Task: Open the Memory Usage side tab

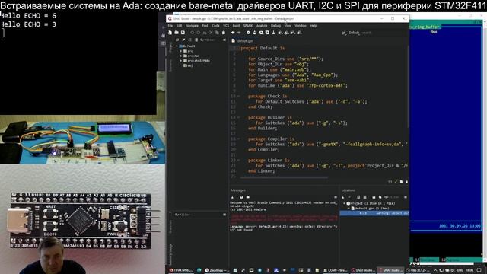Action: point(170,254)
